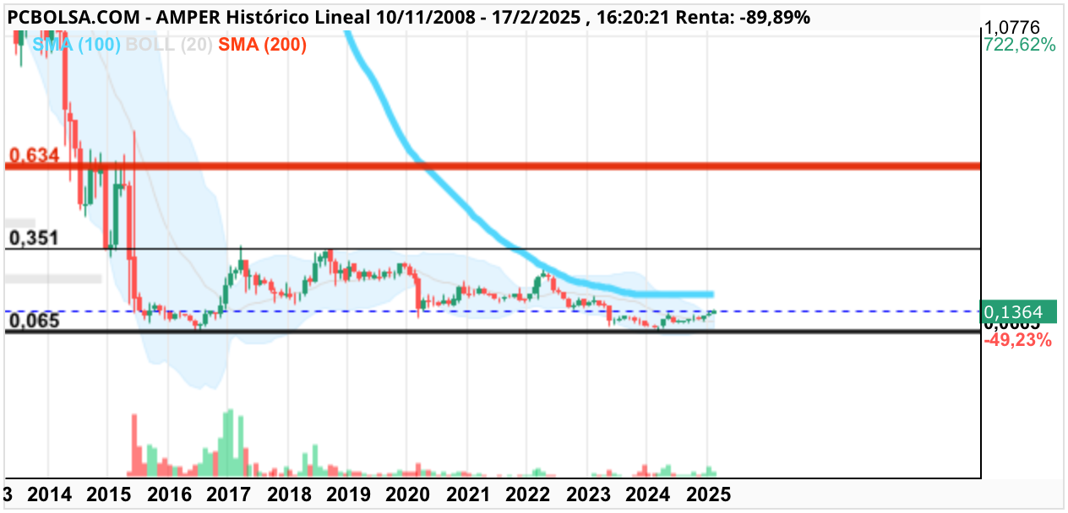
Task: Click the 0,065 support level label
Action: [x=33, y=321]
